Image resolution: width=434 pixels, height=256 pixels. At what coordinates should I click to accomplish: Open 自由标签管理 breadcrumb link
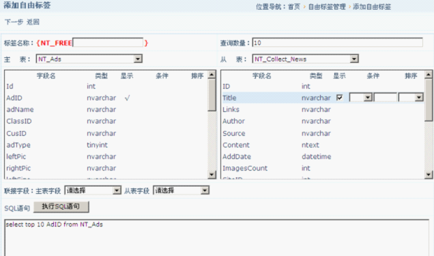[x=327, y=7]
